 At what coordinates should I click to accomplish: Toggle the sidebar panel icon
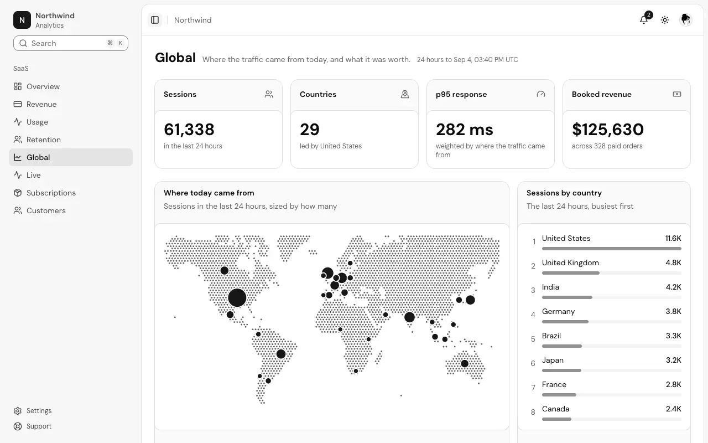(155, 20)
